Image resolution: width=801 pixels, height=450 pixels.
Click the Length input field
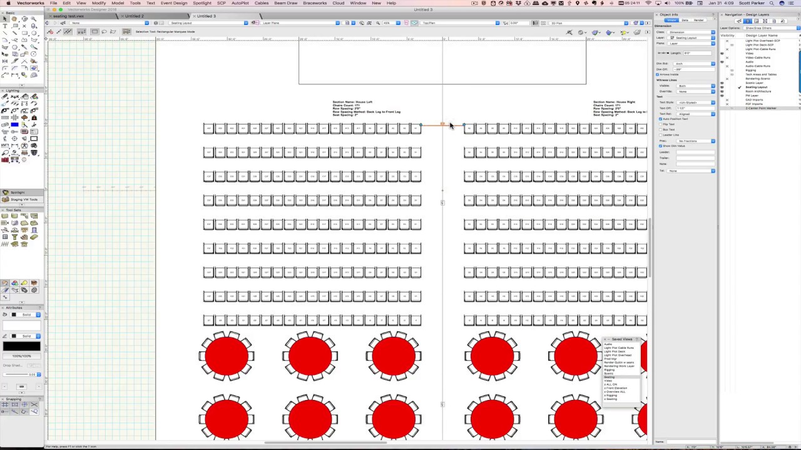point(697,53)
